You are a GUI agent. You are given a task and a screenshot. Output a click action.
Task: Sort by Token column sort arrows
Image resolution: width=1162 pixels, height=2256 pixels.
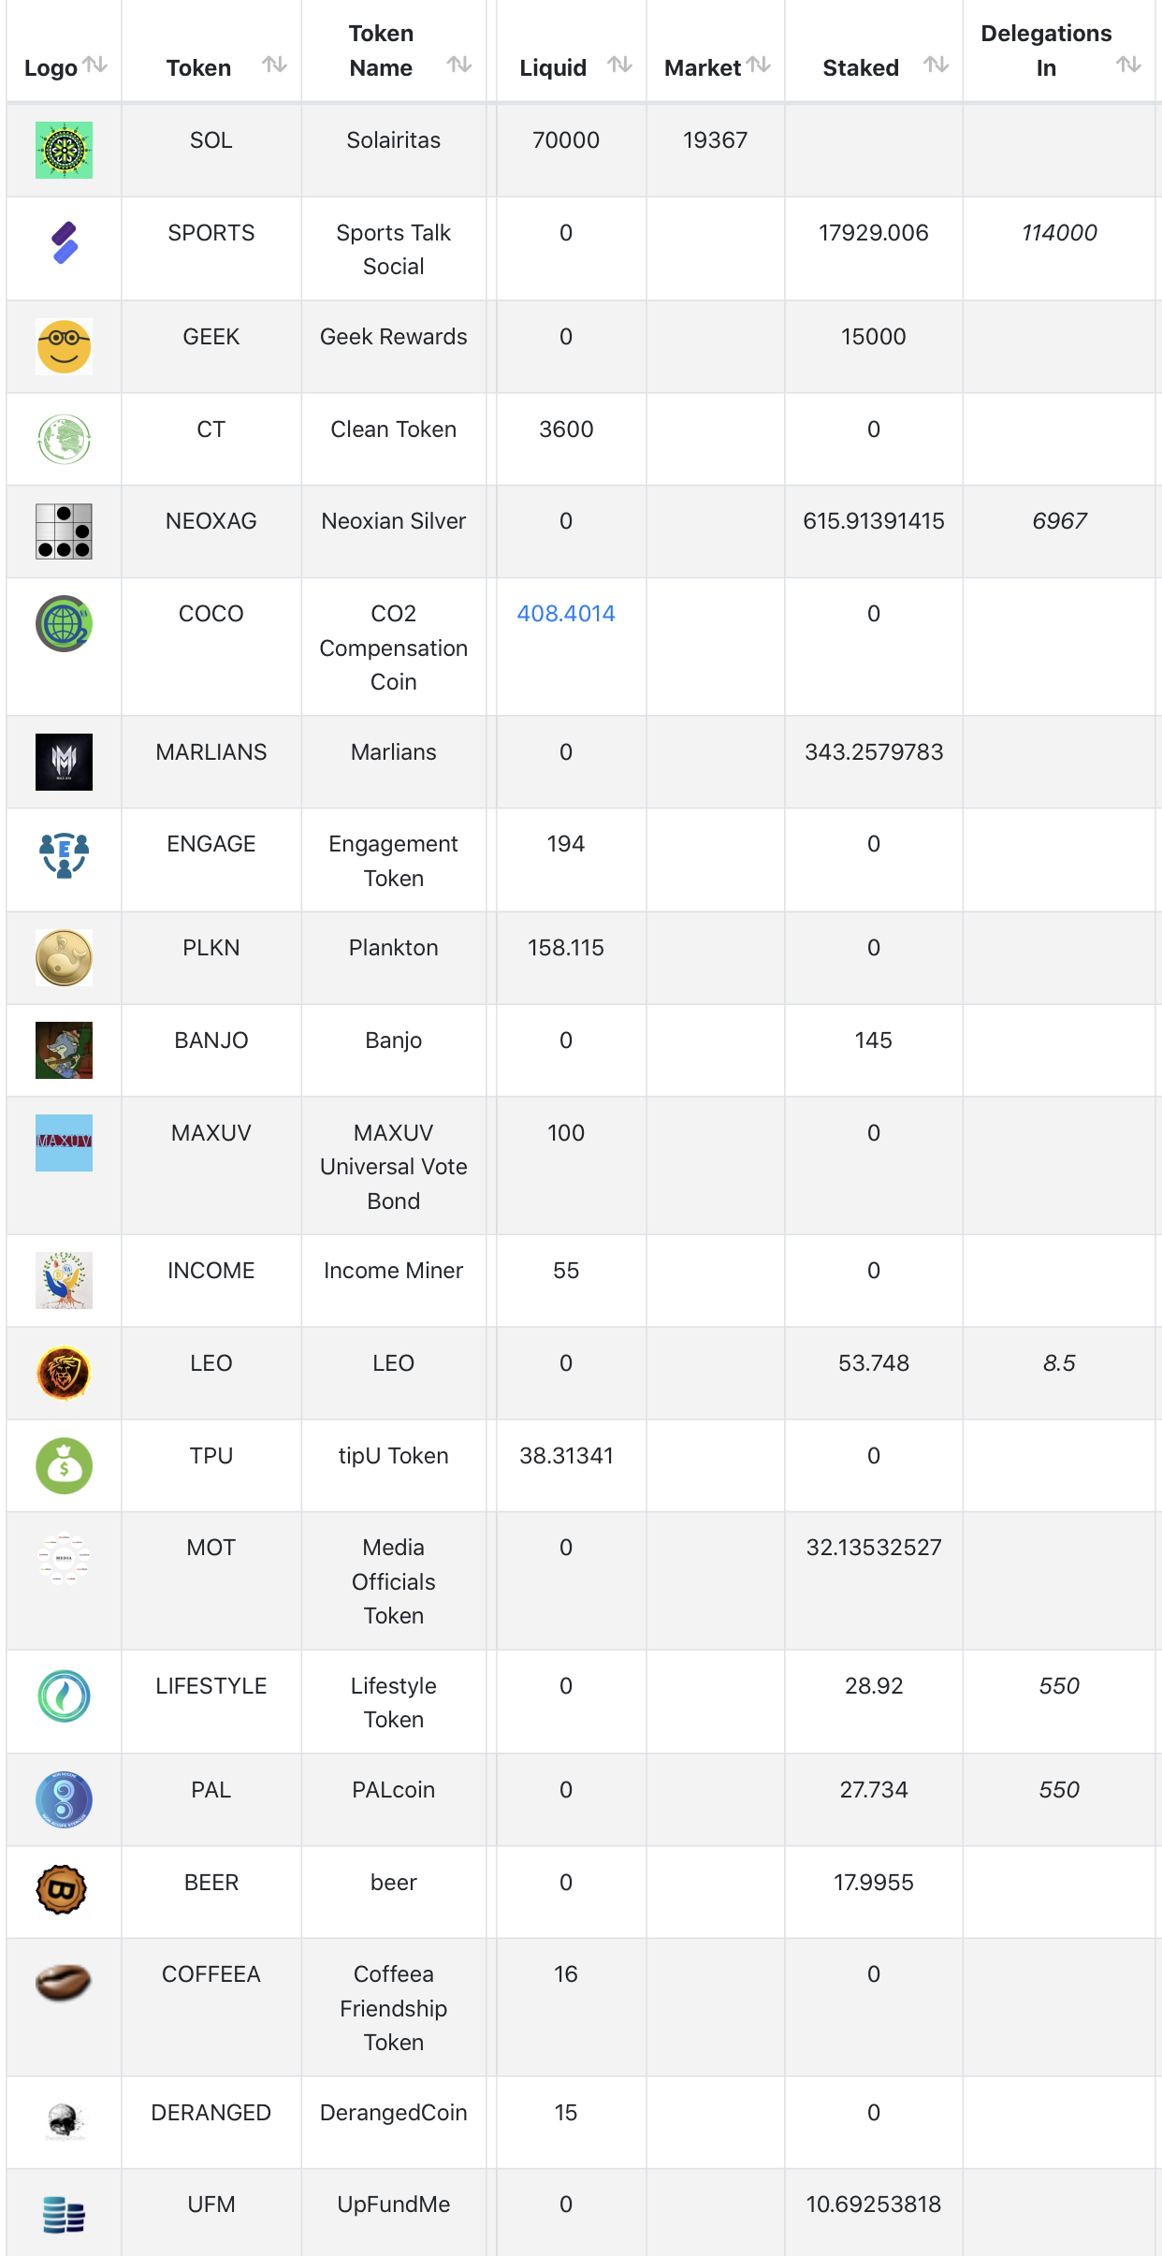(274, 65)
